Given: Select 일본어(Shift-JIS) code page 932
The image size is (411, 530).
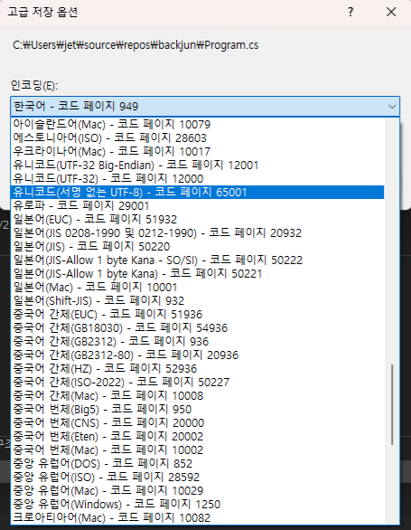Looking at the screenshot, I should [x=197, y=300].
